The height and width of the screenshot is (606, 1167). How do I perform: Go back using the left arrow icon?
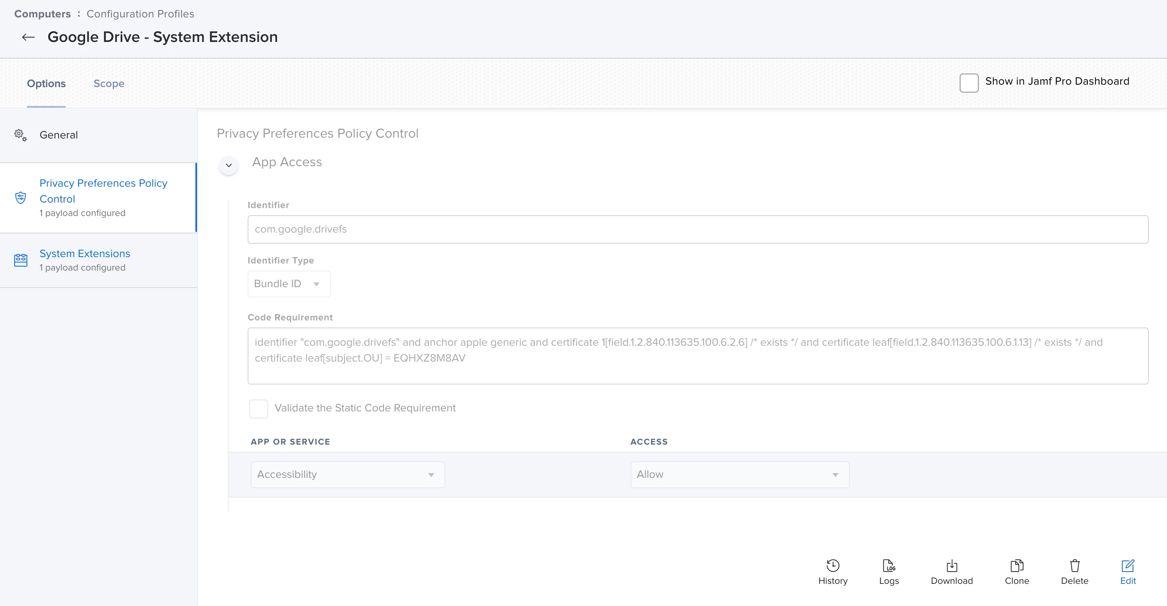pos(28,37)
